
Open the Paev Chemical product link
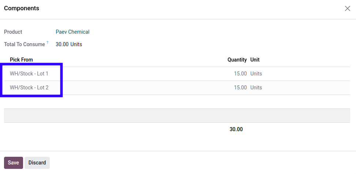point(72,32)
